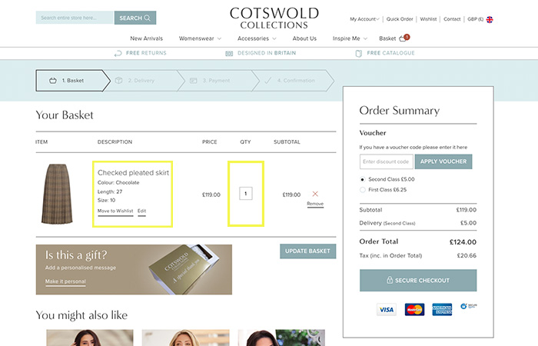Image resolution: width=538 pixels, height=346 pixels.
Task: Open the New Arrivals menu item
Action: pyautogui.click(x=146, y=38)
